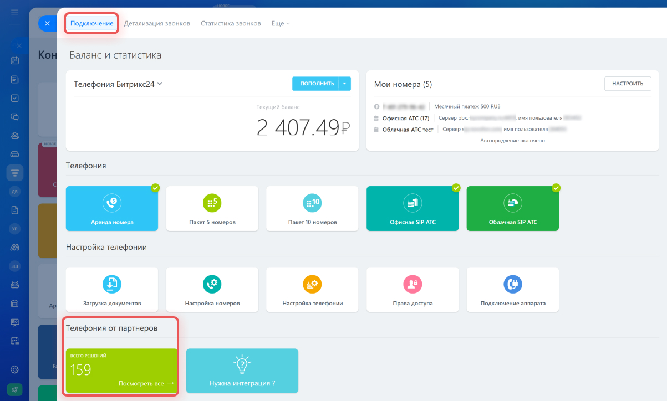
Task: Open the Аренда номера tile
Action: coord(111,208)
